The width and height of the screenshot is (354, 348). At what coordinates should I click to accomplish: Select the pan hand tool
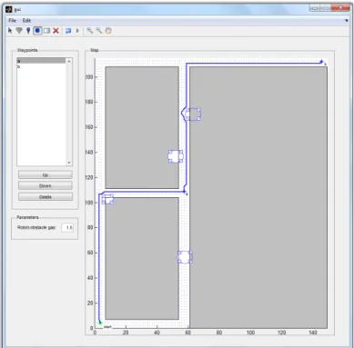(108, 31)
